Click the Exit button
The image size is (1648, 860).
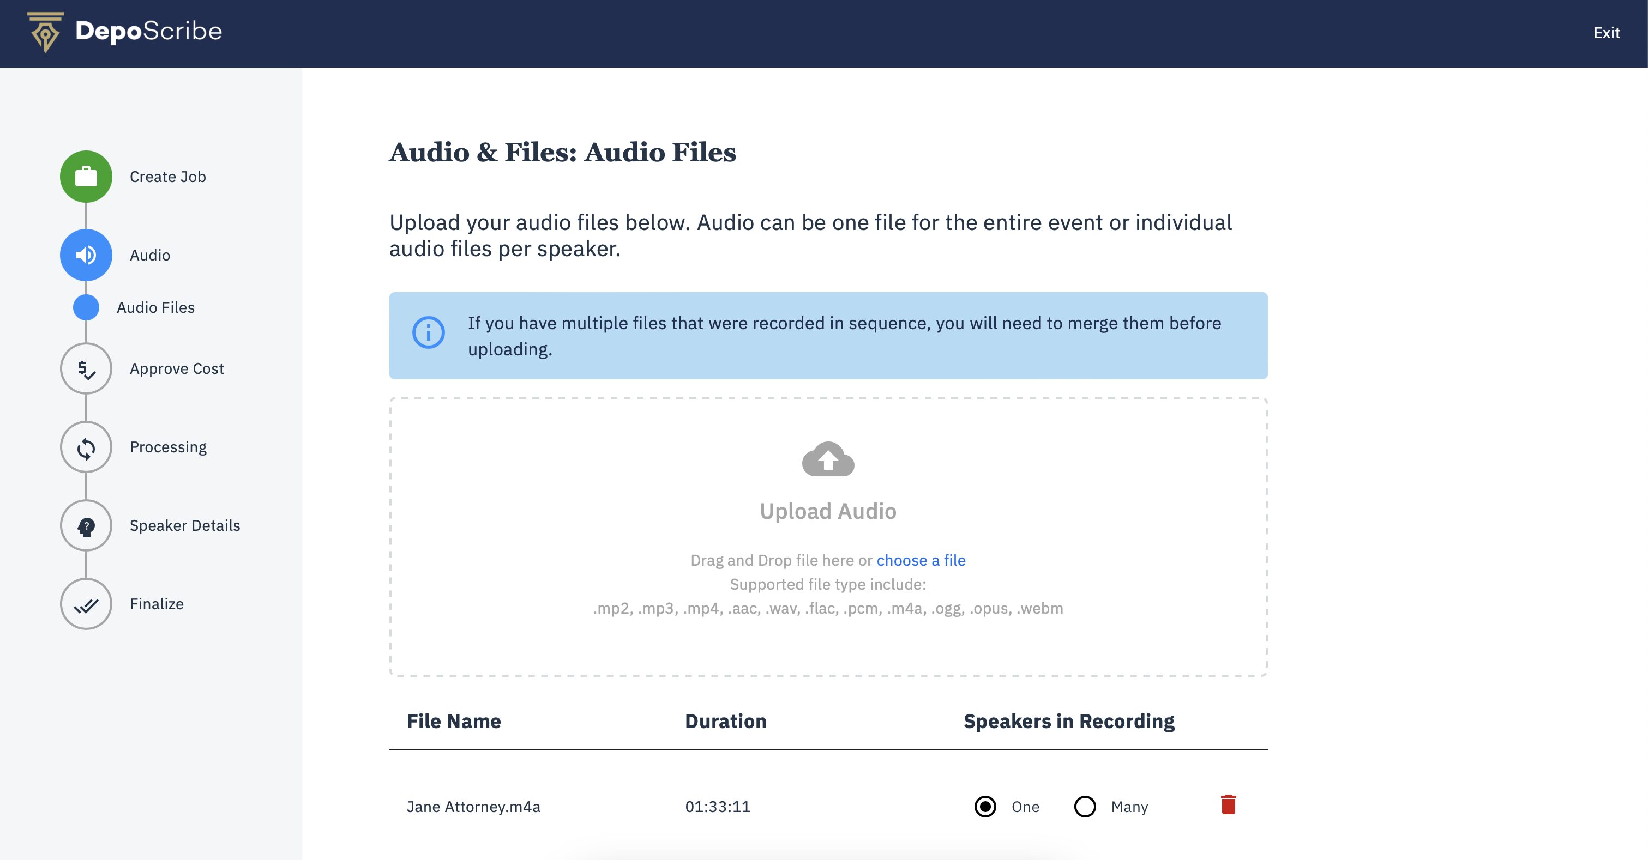tap(1606, 33)
